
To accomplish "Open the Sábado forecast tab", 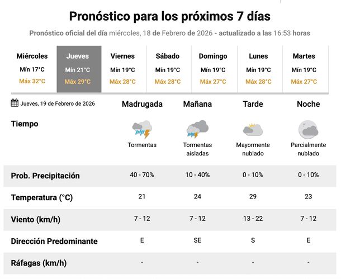I will coord(168,69).
